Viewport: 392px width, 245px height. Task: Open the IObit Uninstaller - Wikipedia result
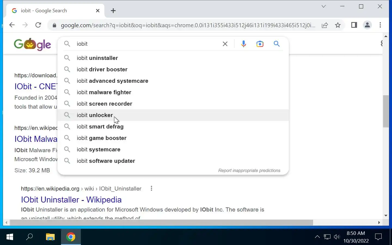71,200
